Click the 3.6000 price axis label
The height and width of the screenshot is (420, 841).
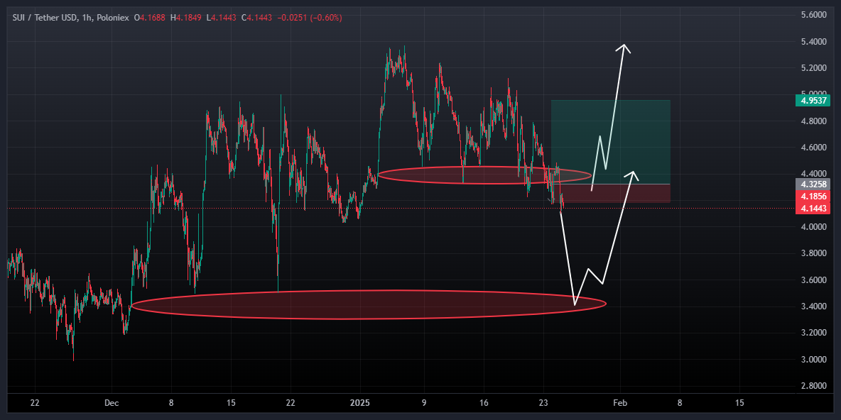(815, 280)
